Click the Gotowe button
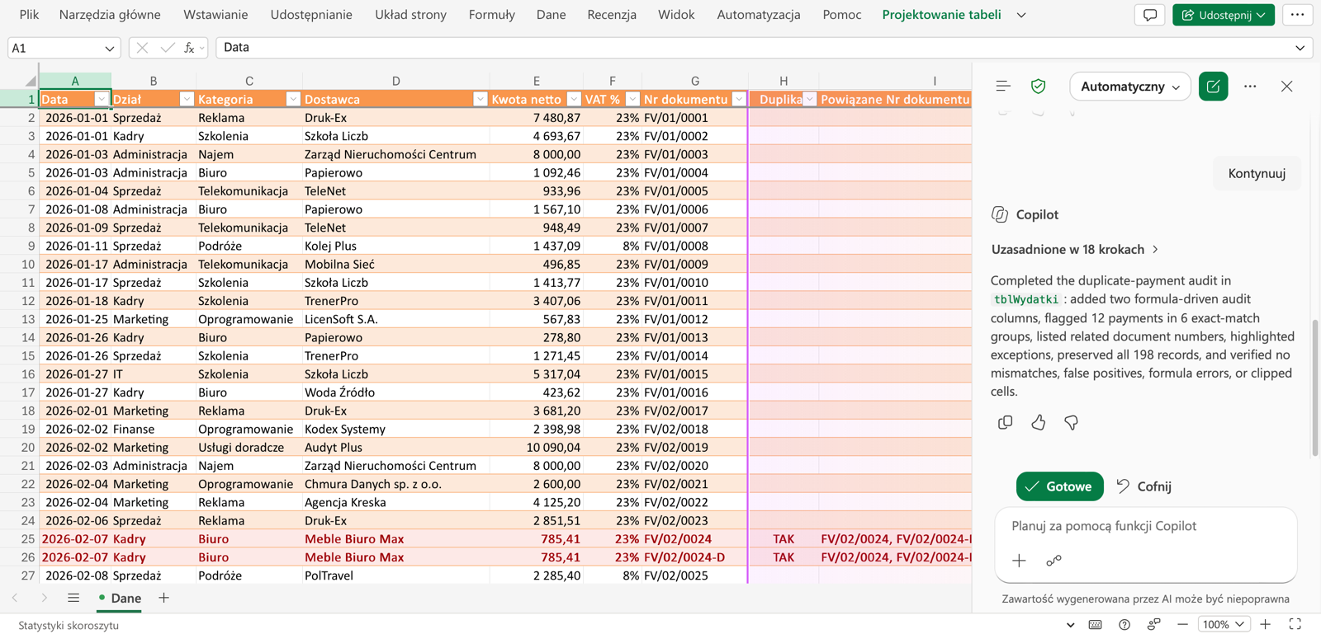 point(1059,486)
